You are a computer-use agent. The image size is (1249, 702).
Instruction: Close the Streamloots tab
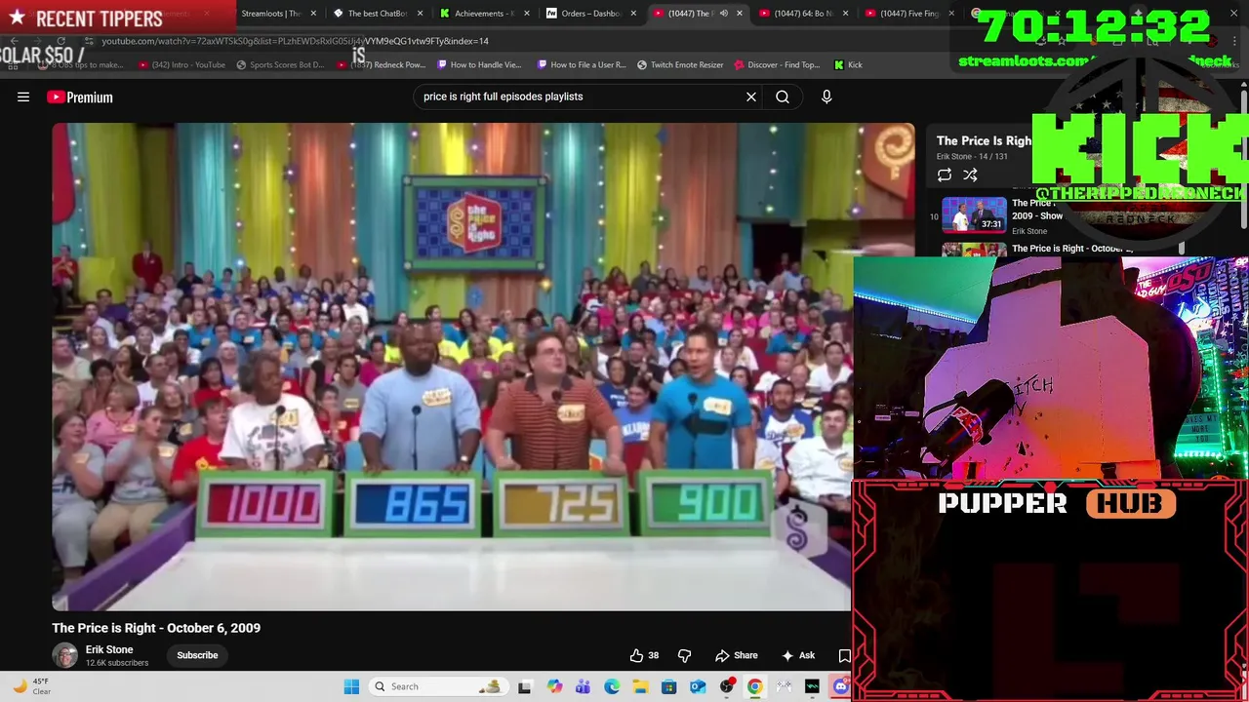(313, 14)
